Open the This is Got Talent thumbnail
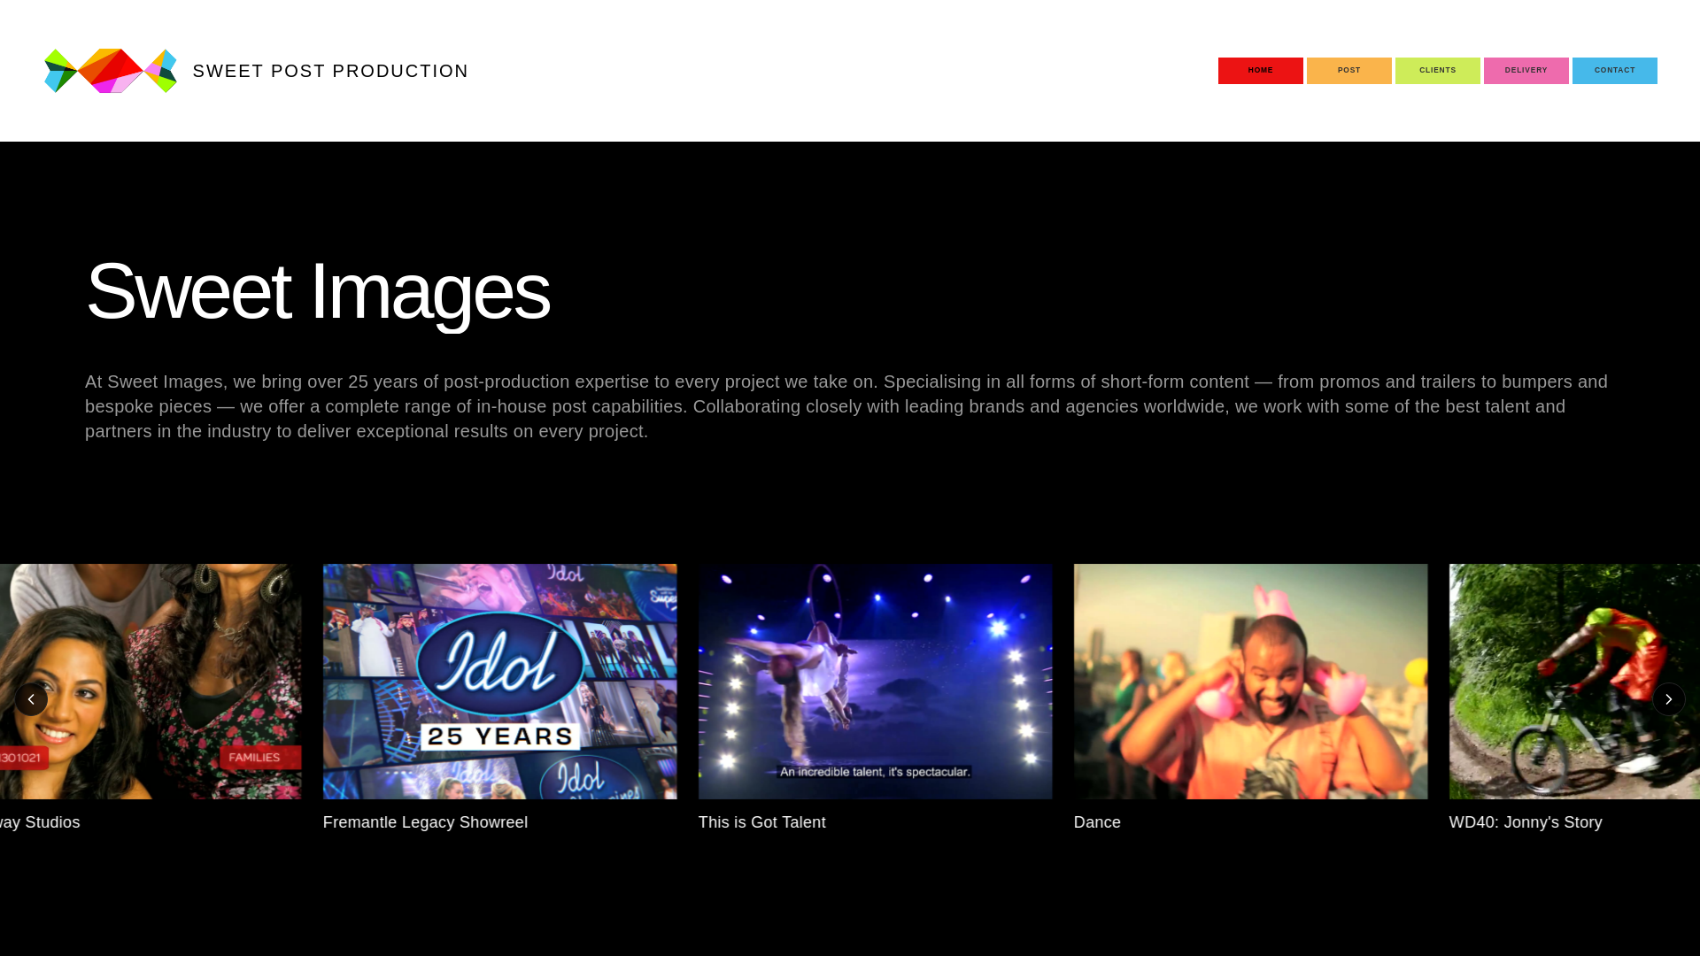The image size is (1700, 956). tap(875, 682)
